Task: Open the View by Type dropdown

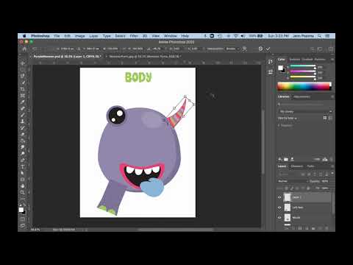Action: pyautogui.click(x=288, y=119)
